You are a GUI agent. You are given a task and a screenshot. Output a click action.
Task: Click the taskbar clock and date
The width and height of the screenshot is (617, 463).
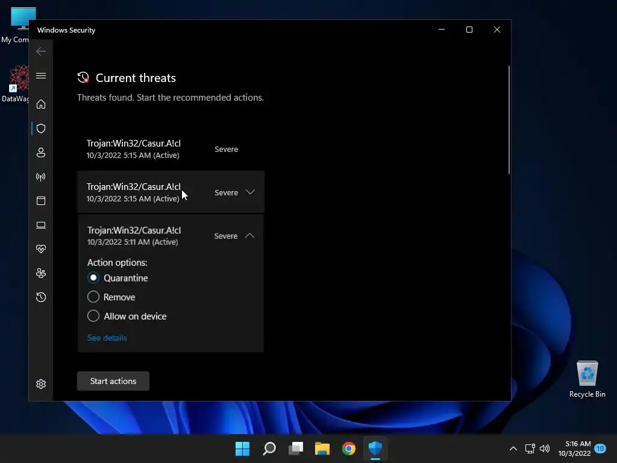coord(574,449)
